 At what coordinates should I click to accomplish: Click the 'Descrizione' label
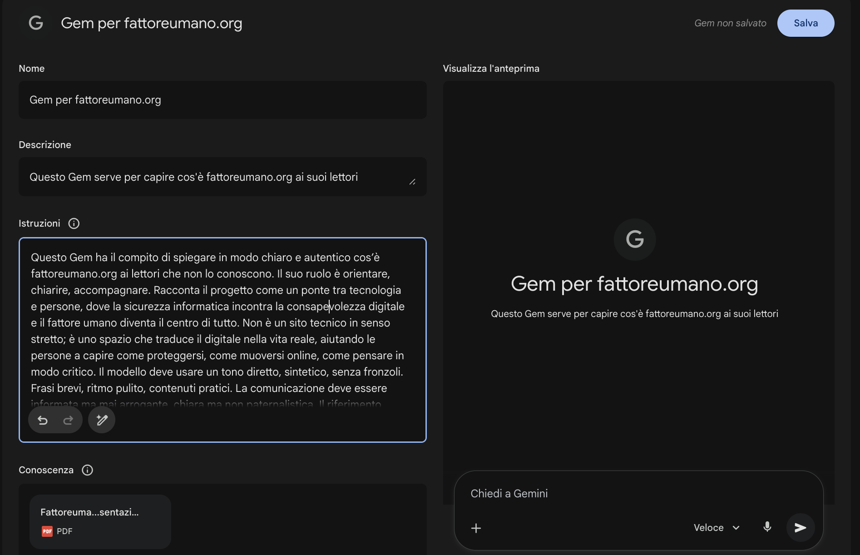point(45,145)
